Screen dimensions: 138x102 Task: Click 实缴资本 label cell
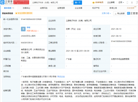(x=56, y=36)
